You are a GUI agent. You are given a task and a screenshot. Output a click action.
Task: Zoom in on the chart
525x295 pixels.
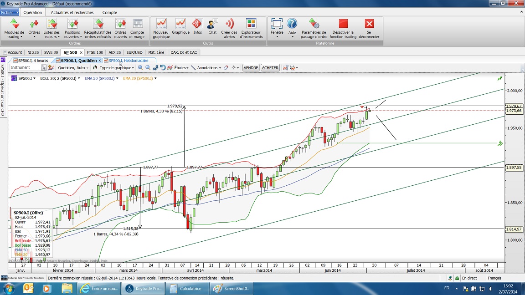point(140,67)
